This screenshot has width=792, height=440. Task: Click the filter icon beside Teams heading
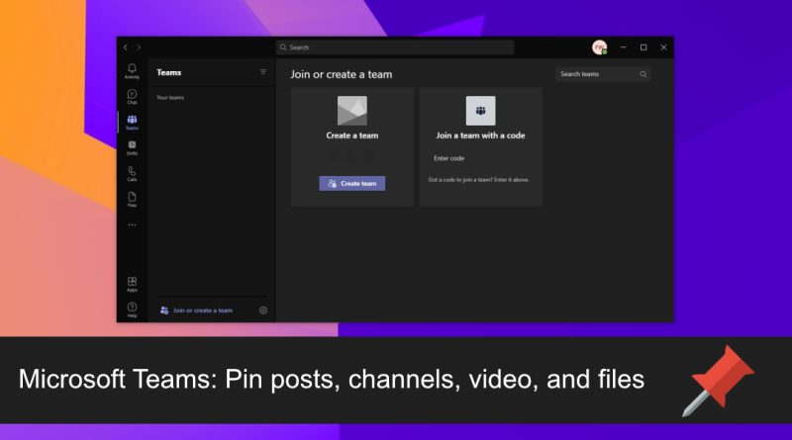(x=263, y=72)
